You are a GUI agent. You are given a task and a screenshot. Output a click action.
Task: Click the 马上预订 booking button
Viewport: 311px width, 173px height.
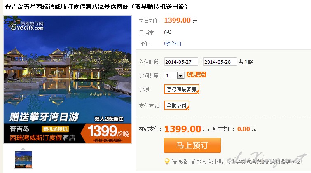[192, 145]
